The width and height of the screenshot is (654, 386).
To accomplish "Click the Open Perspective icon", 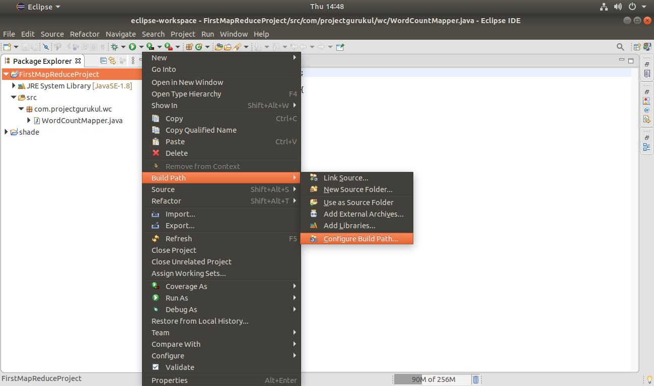I will click(x=637, y=47).
